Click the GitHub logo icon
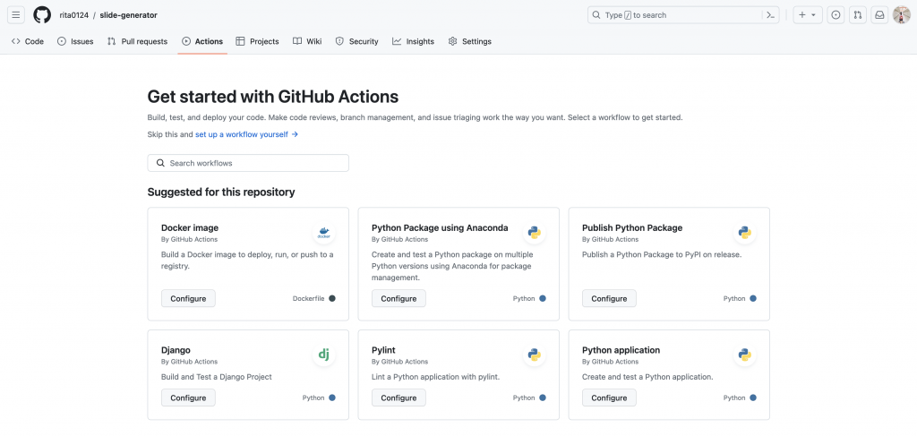 (42, 15)
